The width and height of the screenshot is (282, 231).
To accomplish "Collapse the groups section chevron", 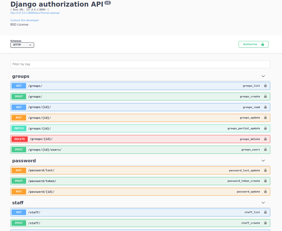I will [x=263, y=76].
